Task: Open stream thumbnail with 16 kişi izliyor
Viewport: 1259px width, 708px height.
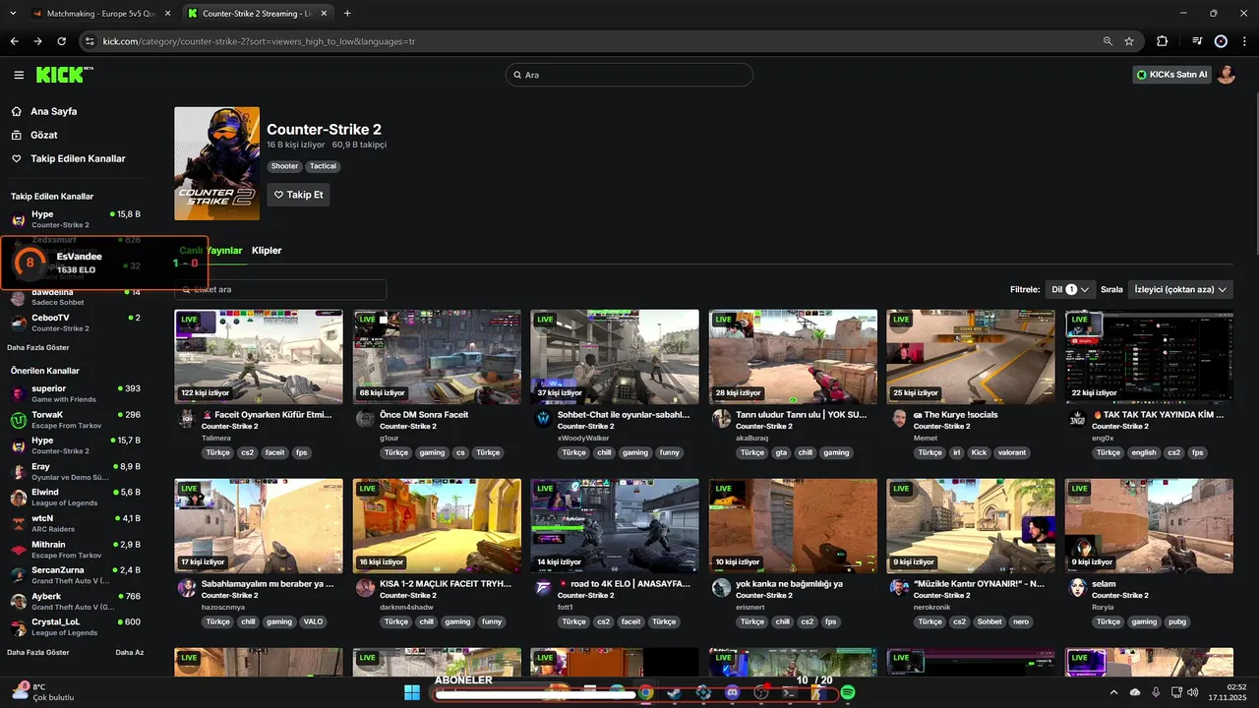Action: [437, 526]
